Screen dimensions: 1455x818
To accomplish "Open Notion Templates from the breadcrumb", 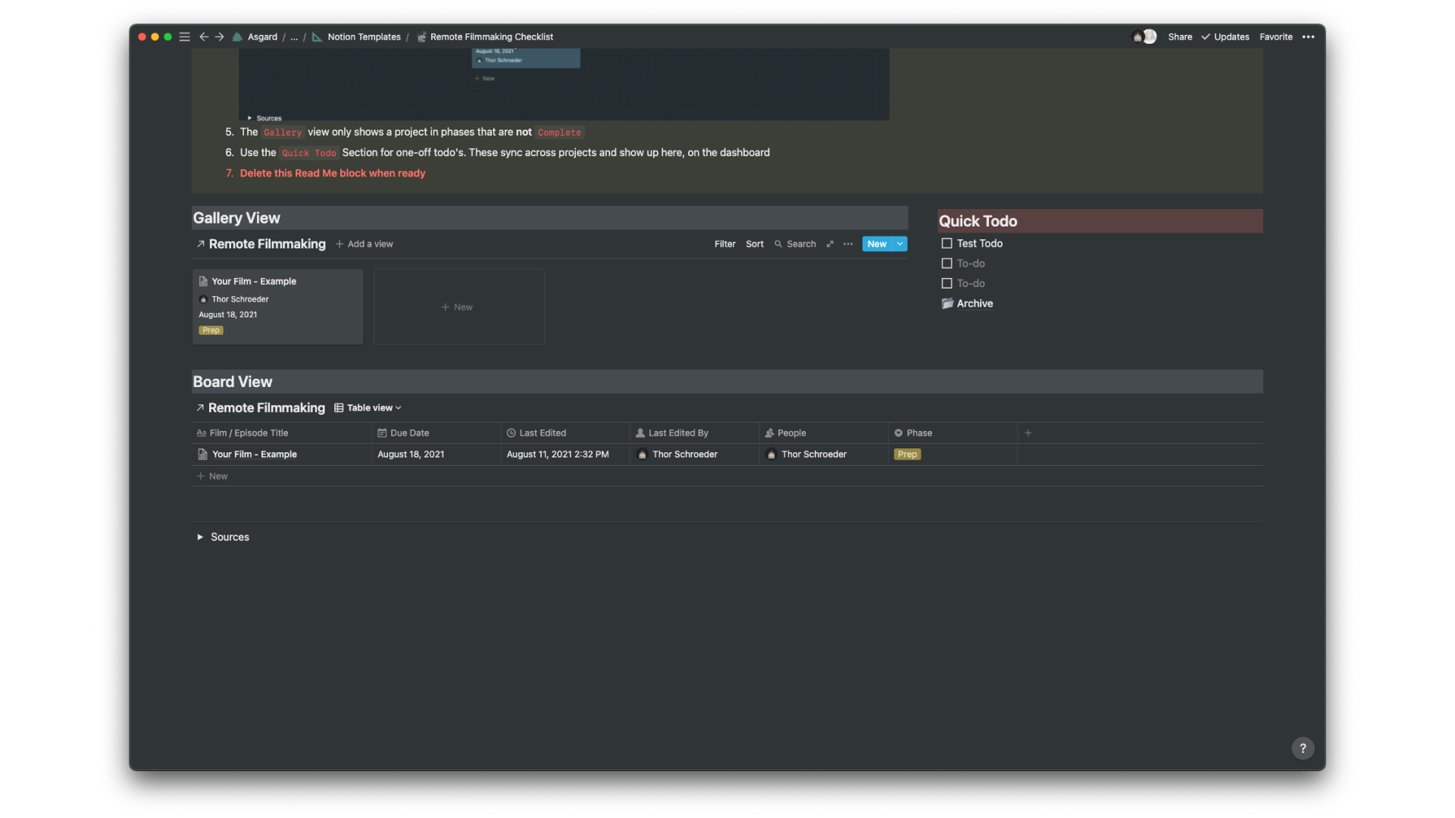I will [365, 36].
